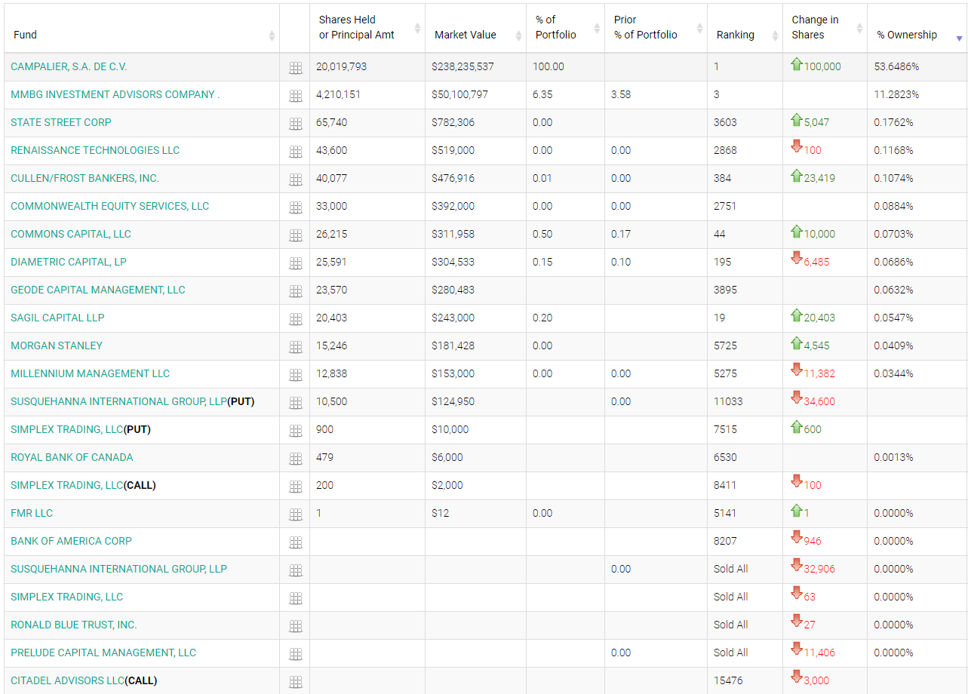Open MORGAN STANLEY fund link
Viewport: 968px width, 694px height.
(x=57, y=345)
